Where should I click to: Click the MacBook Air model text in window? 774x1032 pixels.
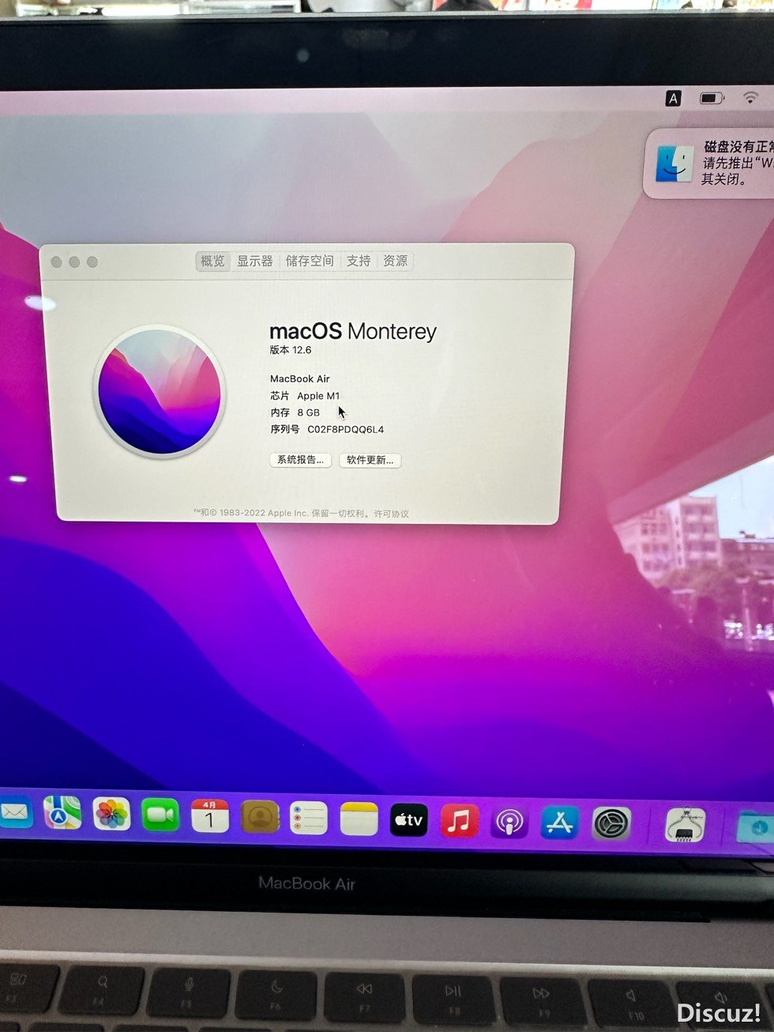[300, 379]
